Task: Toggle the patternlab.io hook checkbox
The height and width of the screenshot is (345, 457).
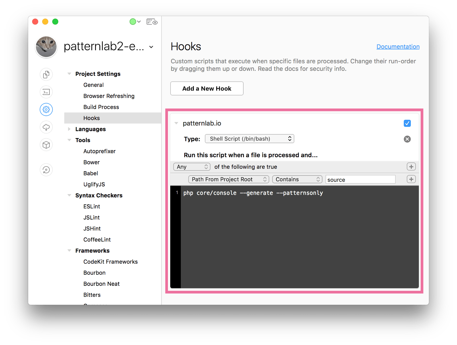Action: 407,123
